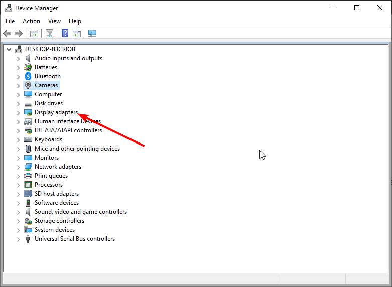Screen dimensions: 392x287
Task: Click the Device Manager title bar icon
Action: click(x=8, y=8)
